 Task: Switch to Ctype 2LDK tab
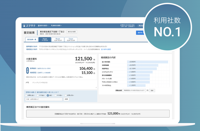[71, 40]
